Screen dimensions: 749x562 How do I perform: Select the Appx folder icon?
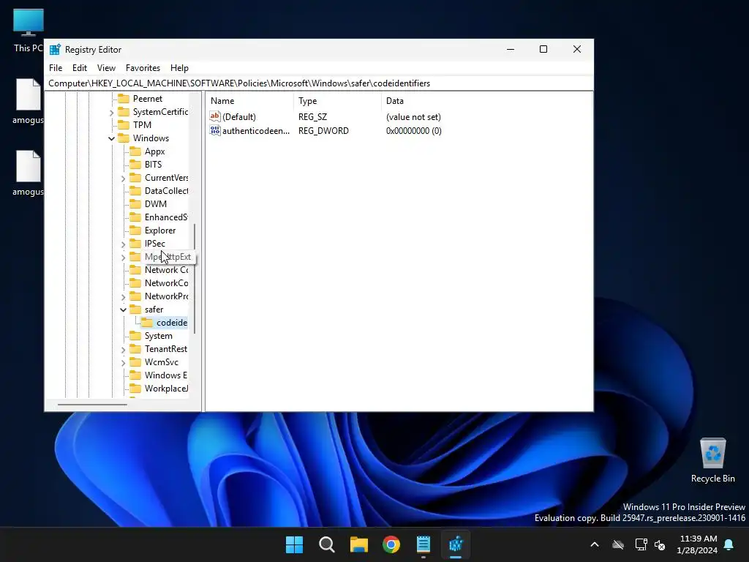click(x=135, y=151)
